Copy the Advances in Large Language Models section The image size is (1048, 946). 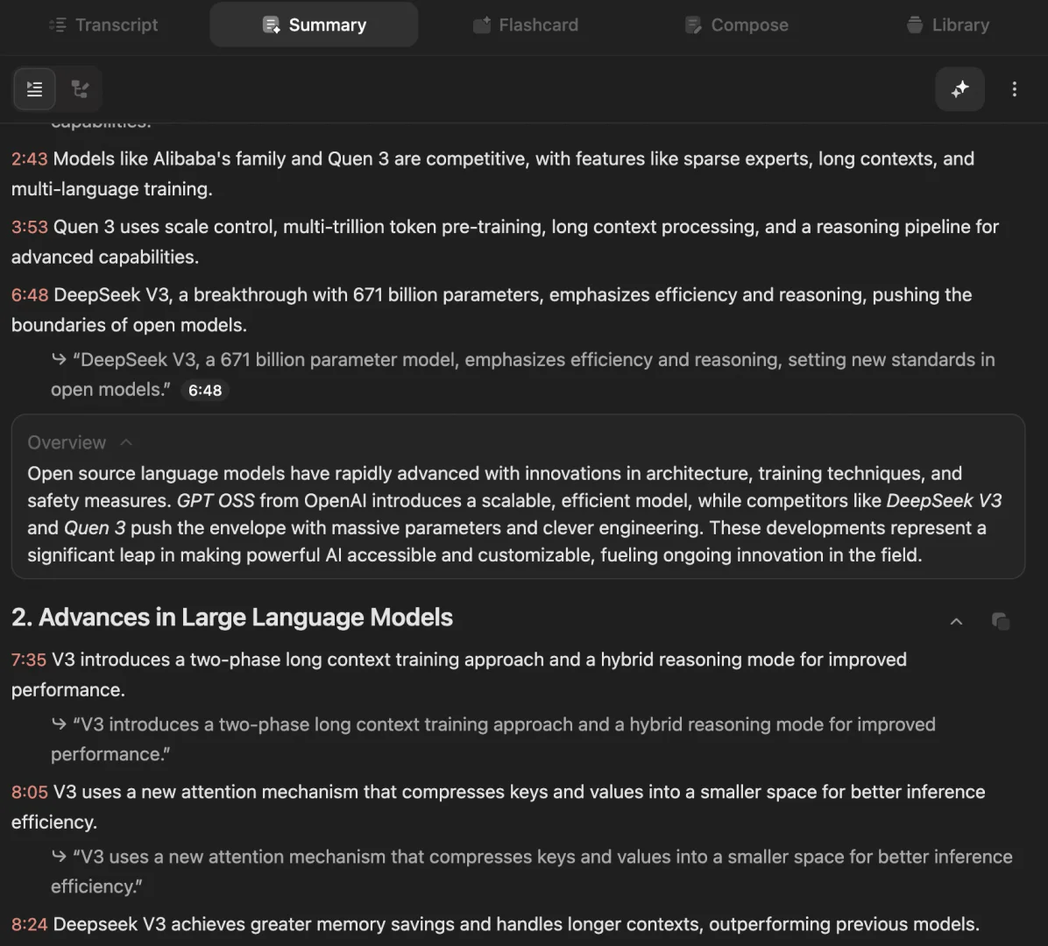[x=1001, y=621]
